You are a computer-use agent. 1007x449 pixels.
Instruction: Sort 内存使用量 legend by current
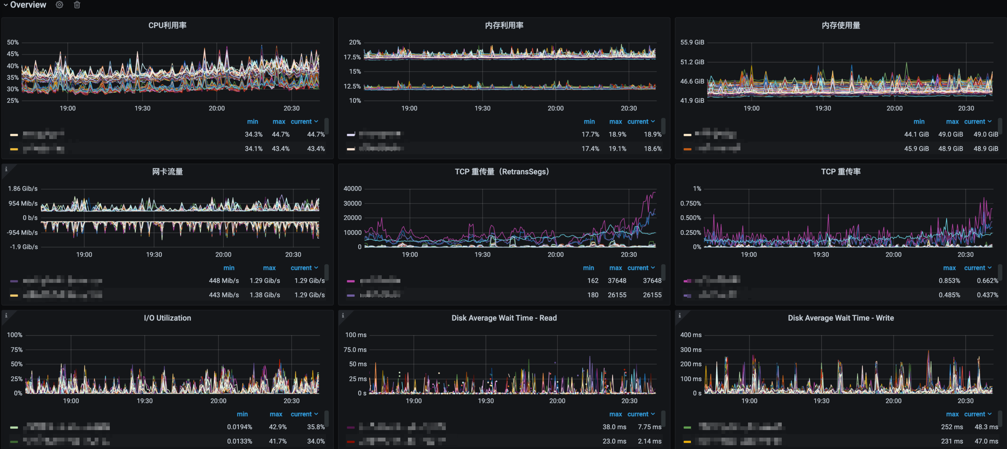[978, 121]
